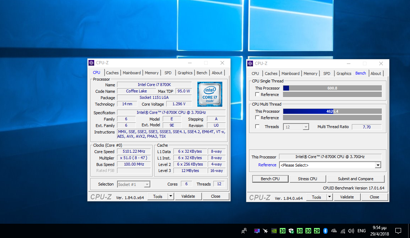Click Validate in the left CPU-Z window
This screenshot has width=410, height=238.
point(188,196)
